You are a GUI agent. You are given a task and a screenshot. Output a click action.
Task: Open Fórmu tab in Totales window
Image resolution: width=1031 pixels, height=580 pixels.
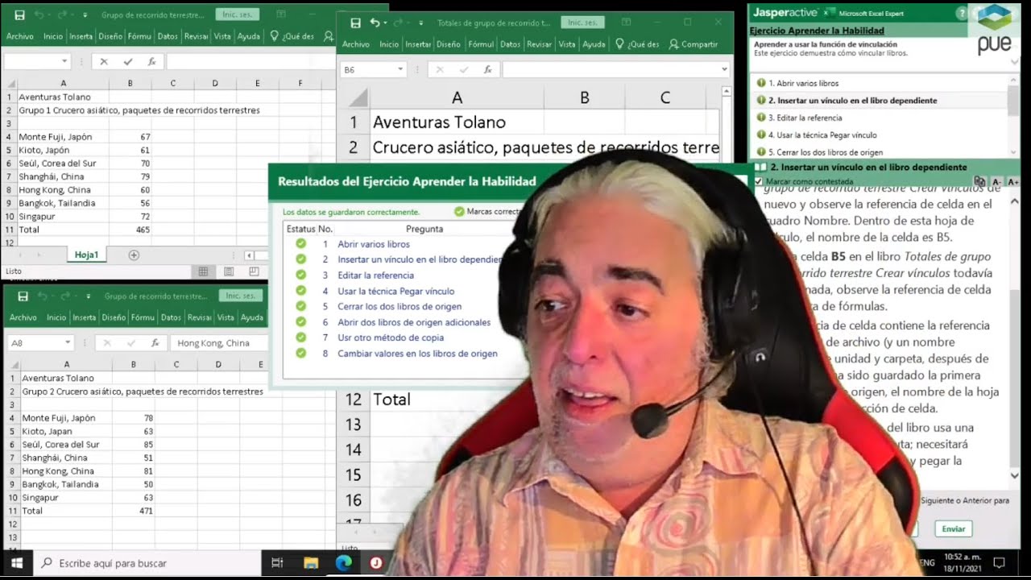[x=481, y=44]
